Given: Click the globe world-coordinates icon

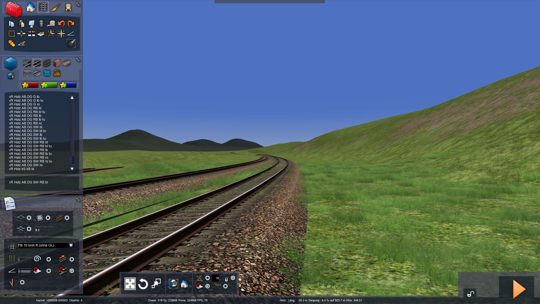Looking at the screenshot, I should pyautogui.click(x=173, y=284).
